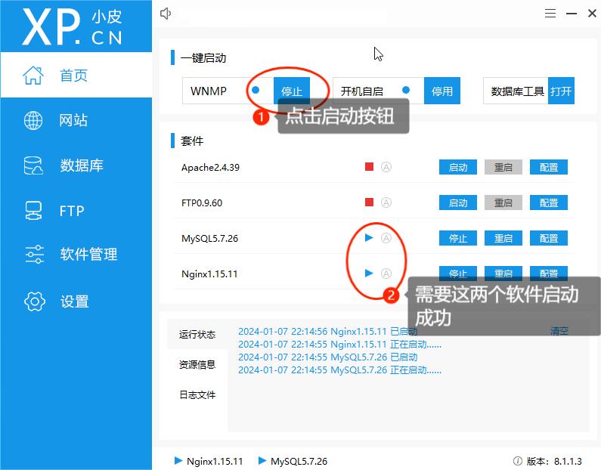Click log line 22:14:55 Nginx1.15.11 正在启动
Screen dimensions: 601x470
pos(339,345)
